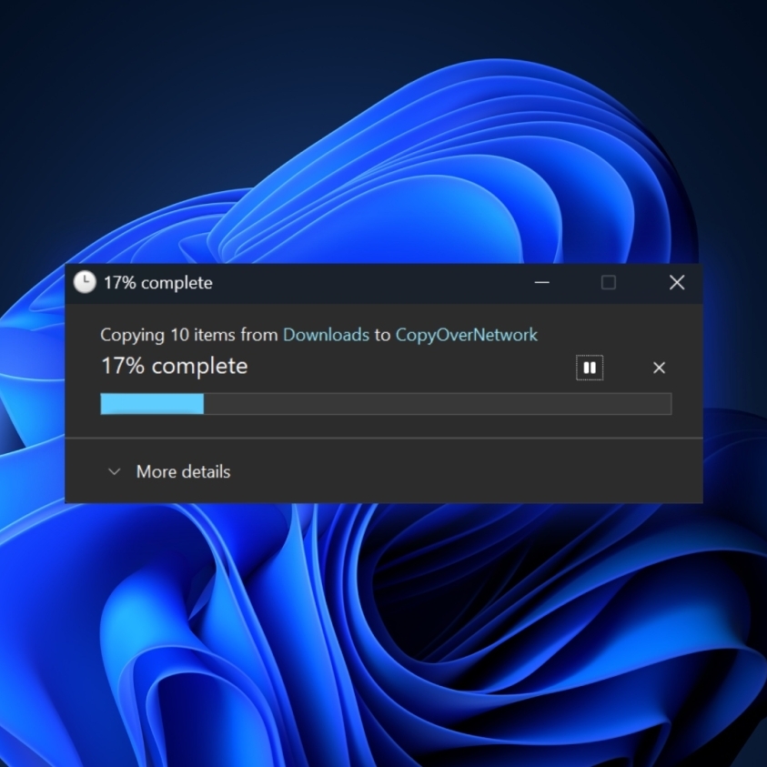Image resolution: width=767 pixels, height=767 pixels.
Task: Click the greyed-out maximize button
Action: click(x=609, y=283)
